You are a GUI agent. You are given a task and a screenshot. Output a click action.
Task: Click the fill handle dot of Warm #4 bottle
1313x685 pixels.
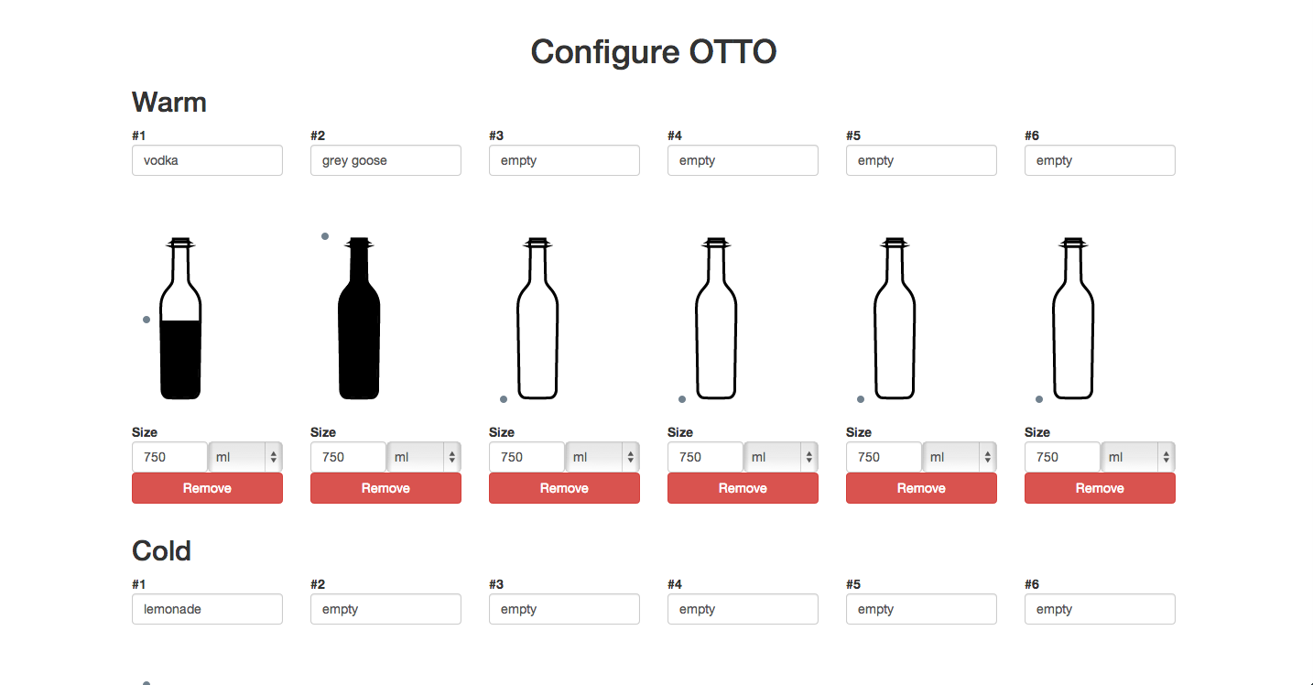(x=682, y=399)
